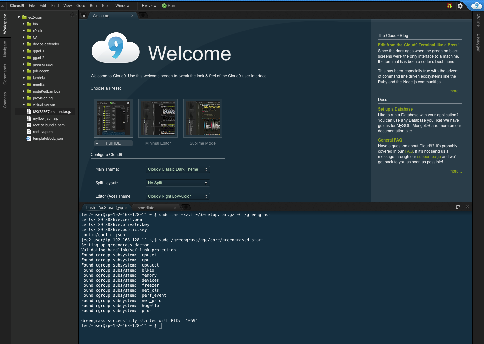Viewport: 484px width, 344px height.
Task: Click the 'more...' link under Docs
Action: pos(455,171)
